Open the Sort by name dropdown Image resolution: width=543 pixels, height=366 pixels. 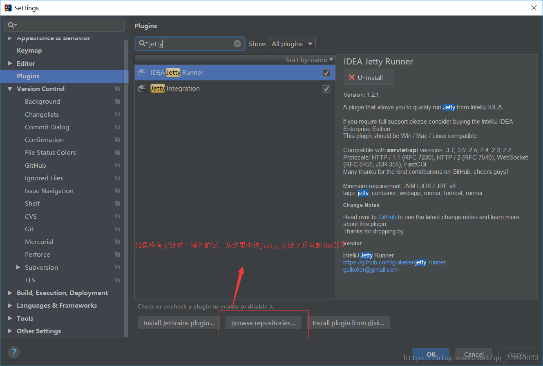coord(309,60)
